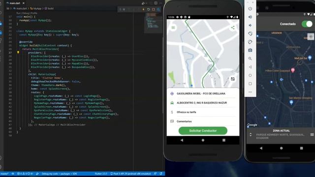The image size is (315, 177).
Task: Open the blue DevTools widget inspector icon
Action: tap(158, 9)
